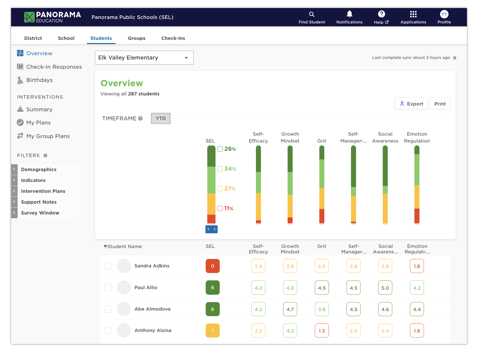478x352 pixels.
Task: Open the Help question mark icon
Action: [x=381, y=14]
